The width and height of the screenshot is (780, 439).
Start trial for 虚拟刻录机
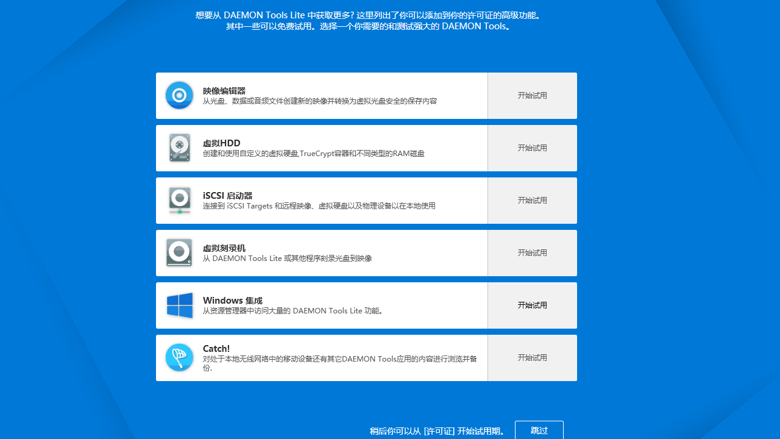pos(531,252)
